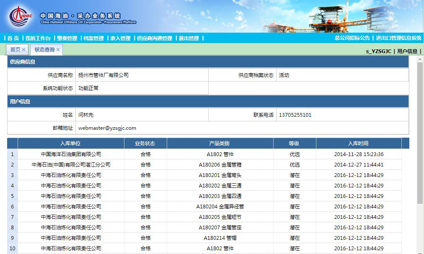Click product A180203 金属四通

click(x=220, y=196)
